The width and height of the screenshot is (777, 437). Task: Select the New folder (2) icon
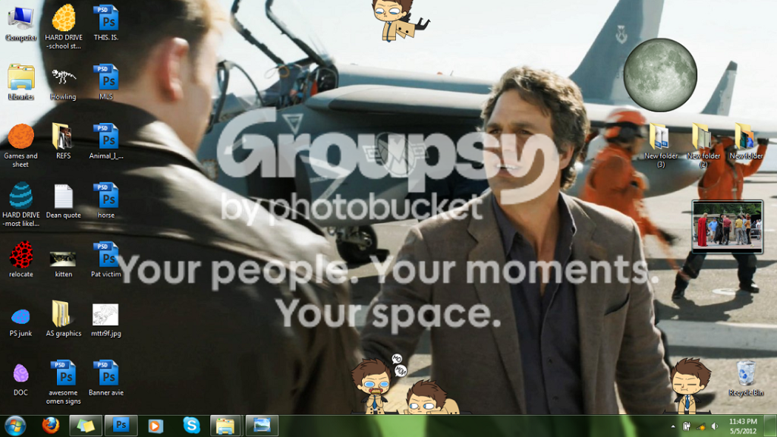point(703,146)
